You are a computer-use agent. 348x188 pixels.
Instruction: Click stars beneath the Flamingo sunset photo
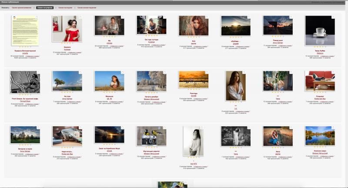point(194,90)
